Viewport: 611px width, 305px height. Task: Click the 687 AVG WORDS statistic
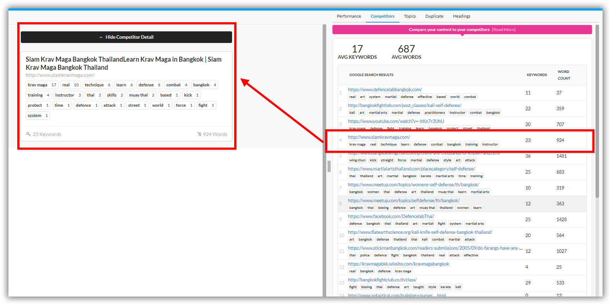406,52
